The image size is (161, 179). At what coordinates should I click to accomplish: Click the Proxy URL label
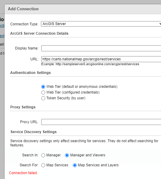point(29,122)
